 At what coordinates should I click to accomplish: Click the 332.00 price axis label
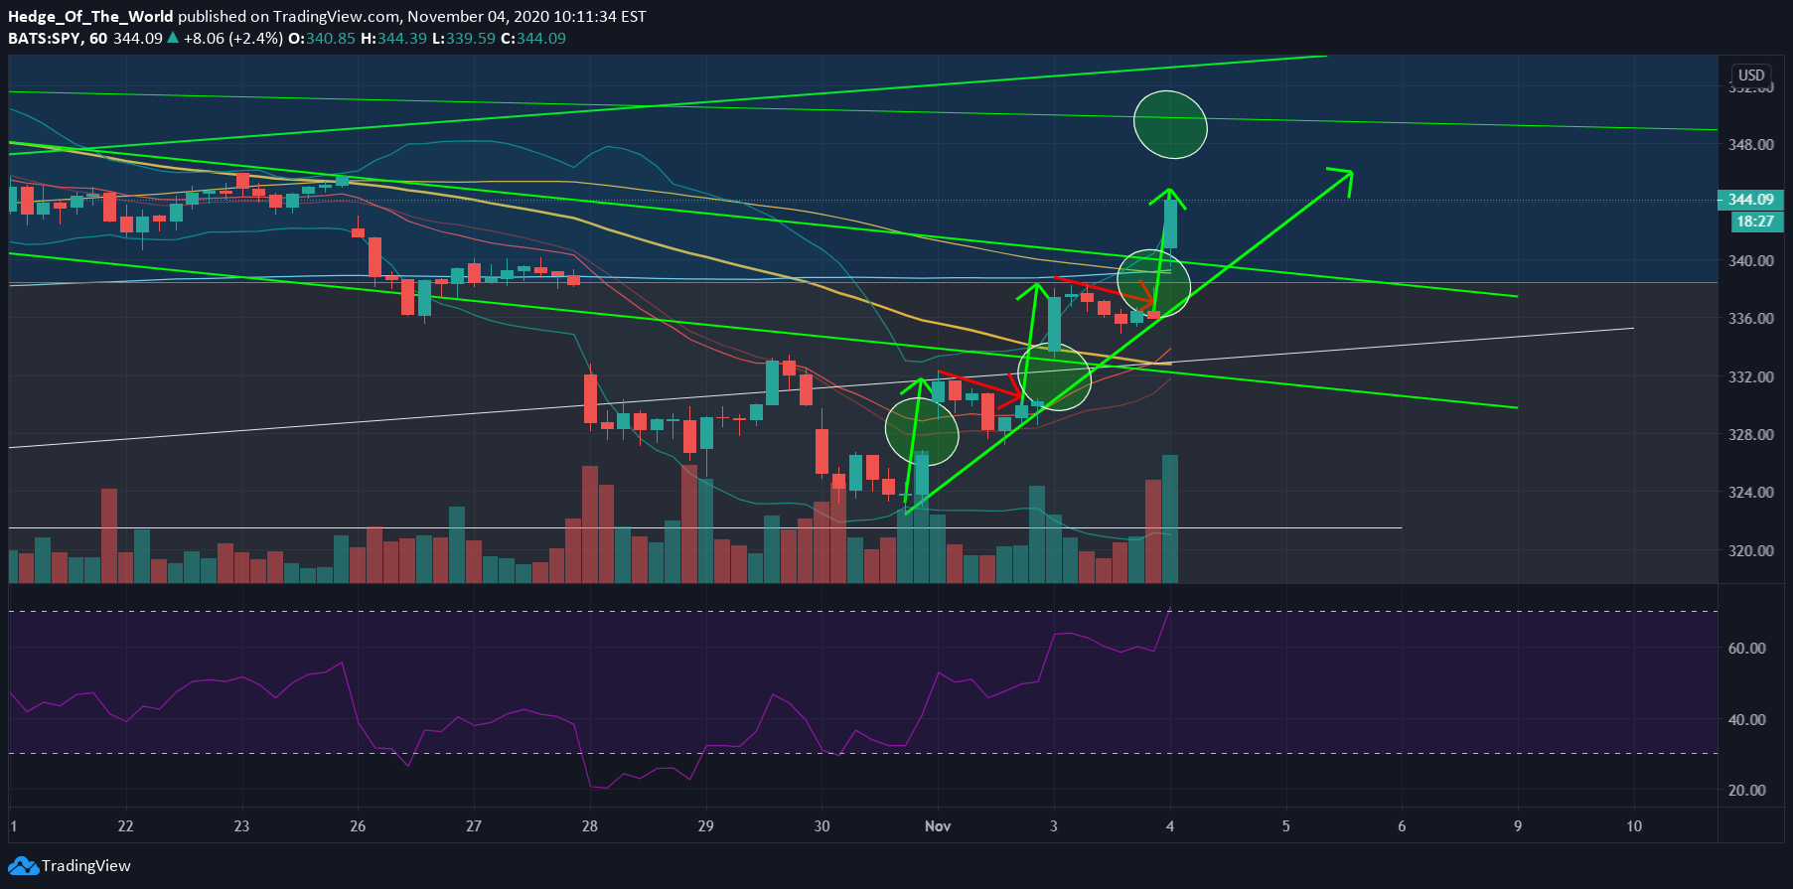tap(1750, 377)
